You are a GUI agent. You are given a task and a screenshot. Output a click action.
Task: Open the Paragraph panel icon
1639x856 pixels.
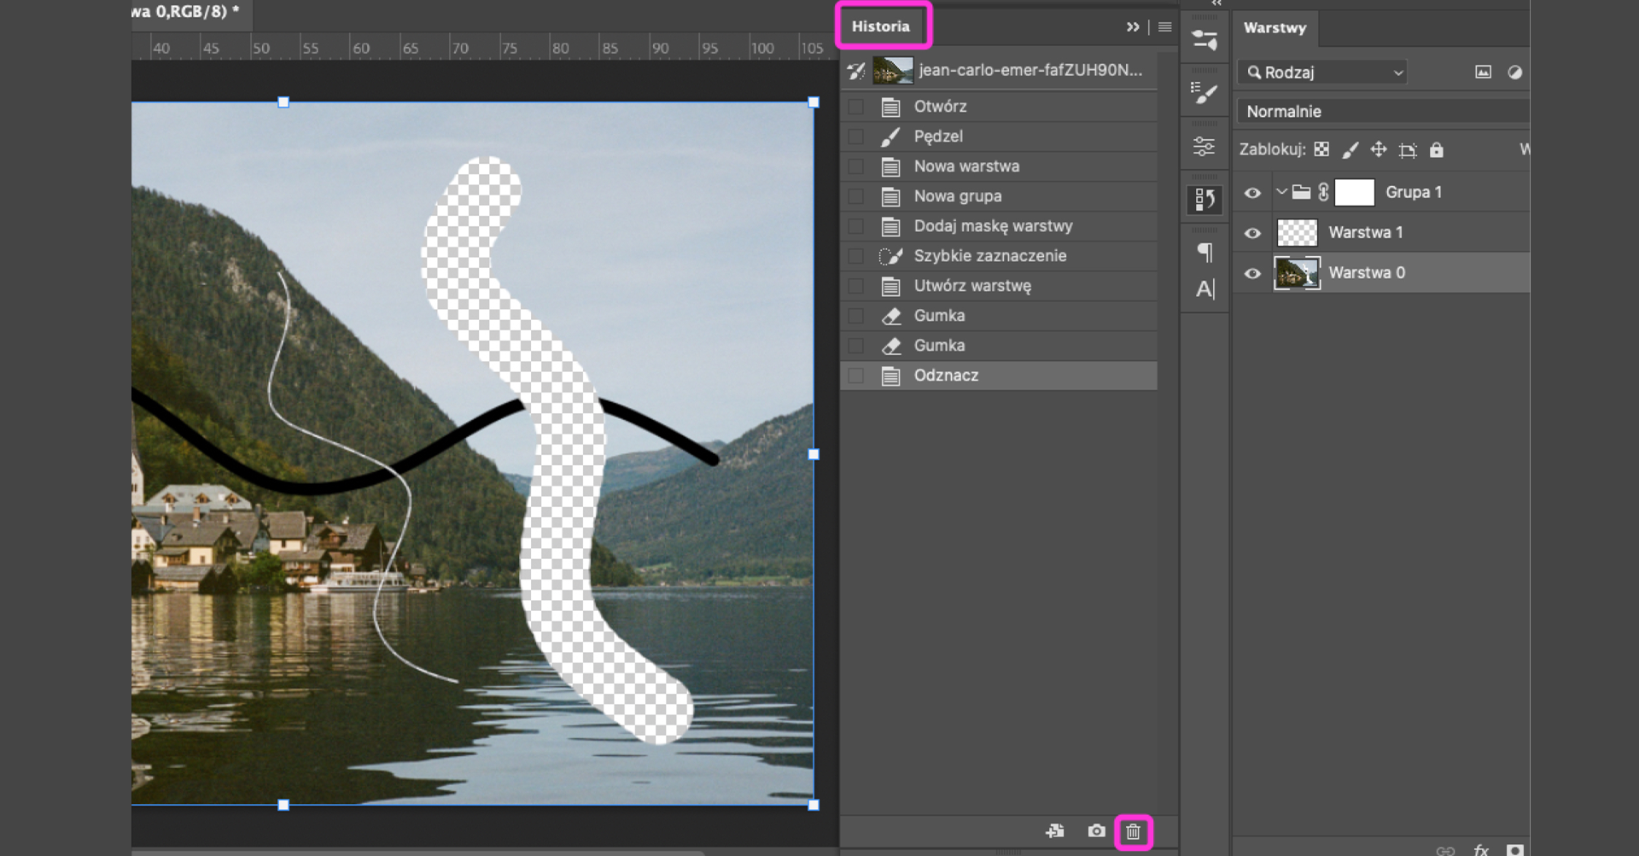tap(1204, 252)
